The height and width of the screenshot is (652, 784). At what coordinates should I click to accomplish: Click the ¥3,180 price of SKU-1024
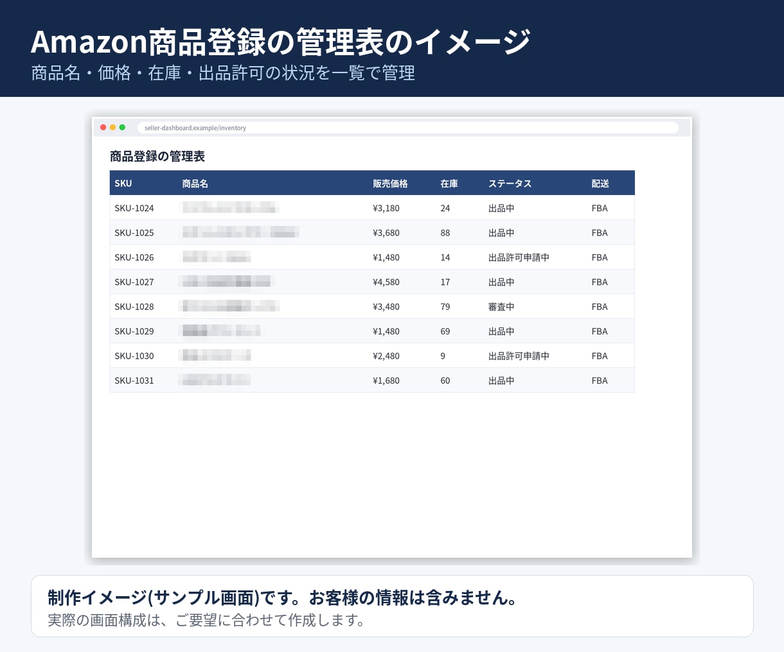386,208
